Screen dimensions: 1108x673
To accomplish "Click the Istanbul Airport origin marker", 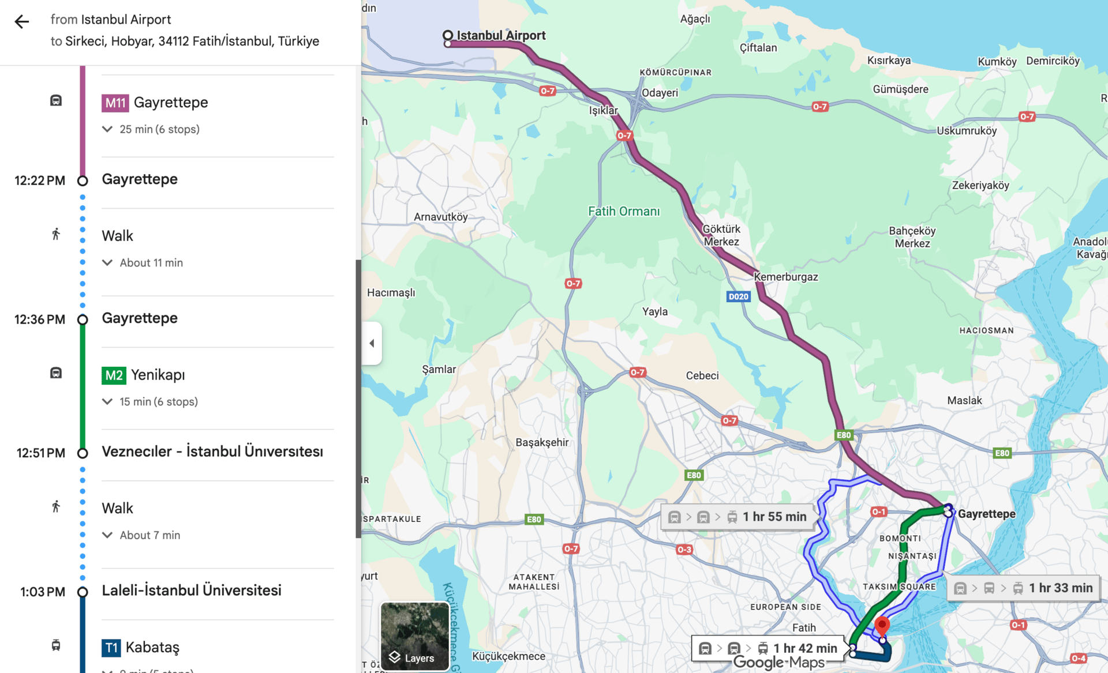I will pos(448,36).
